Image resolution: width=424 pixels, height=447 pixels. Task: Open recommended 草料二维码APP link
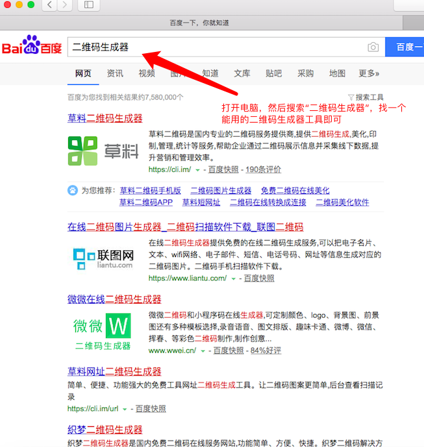146,202
